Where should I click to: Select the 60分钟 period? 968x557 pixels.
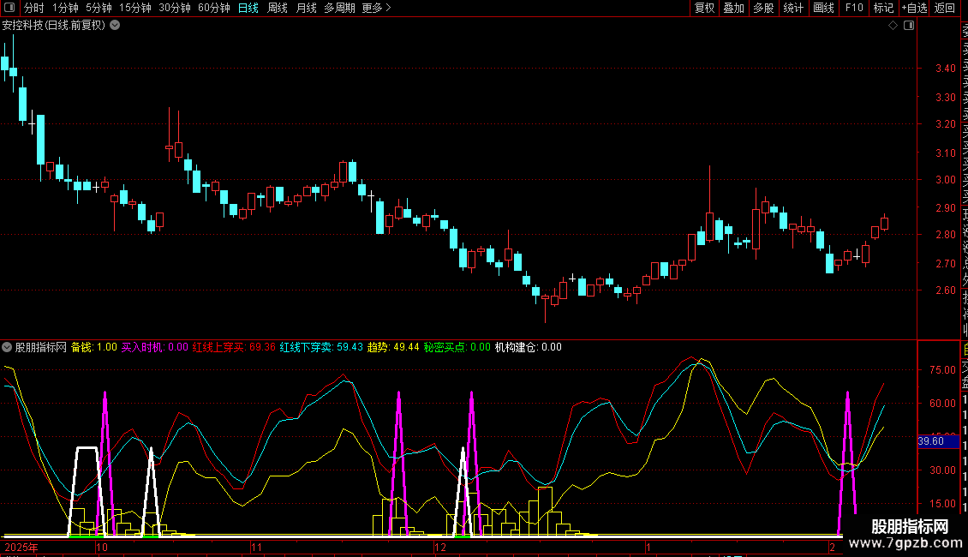pos(214,8)
